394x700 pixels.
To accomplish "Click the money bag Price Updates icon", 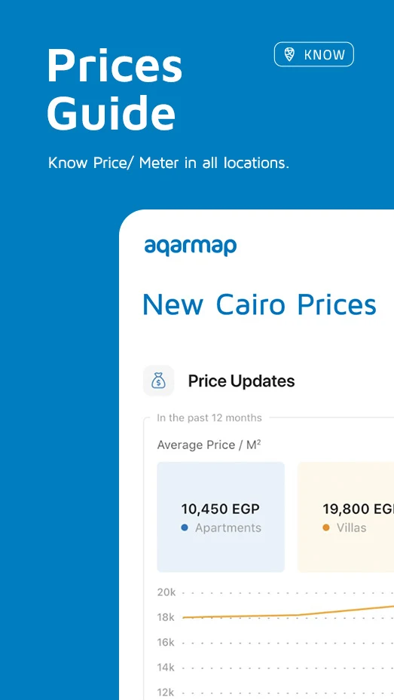I will (158, 381).
